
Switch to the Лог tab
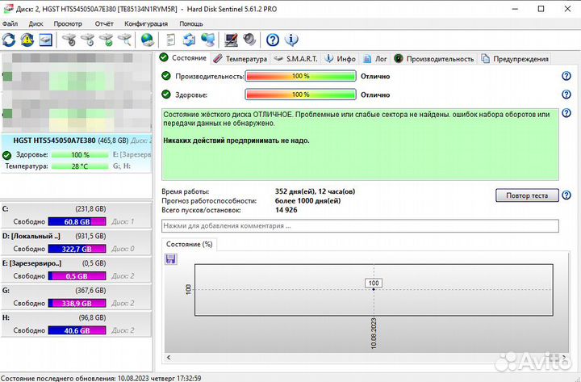tap(375, 59)
